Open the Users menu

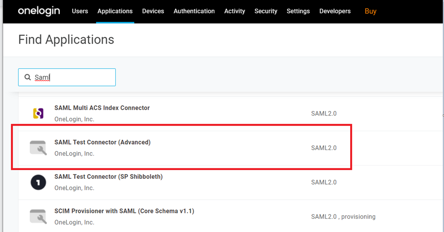tap(80, 11)
